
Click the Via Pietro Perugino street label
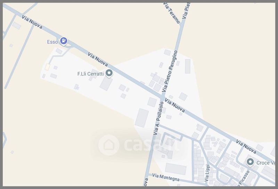(170, 71)
